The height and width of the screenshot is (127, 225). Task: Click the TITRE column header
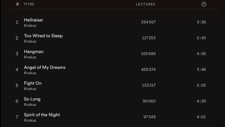(x=29, y=4)
